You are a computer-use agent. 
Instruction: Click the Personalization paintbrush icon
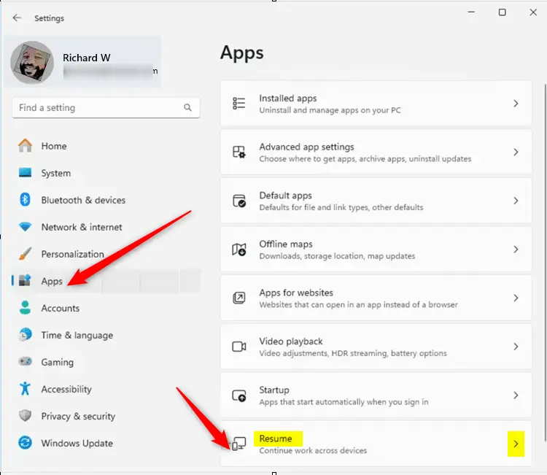click(x=25, y=254)
